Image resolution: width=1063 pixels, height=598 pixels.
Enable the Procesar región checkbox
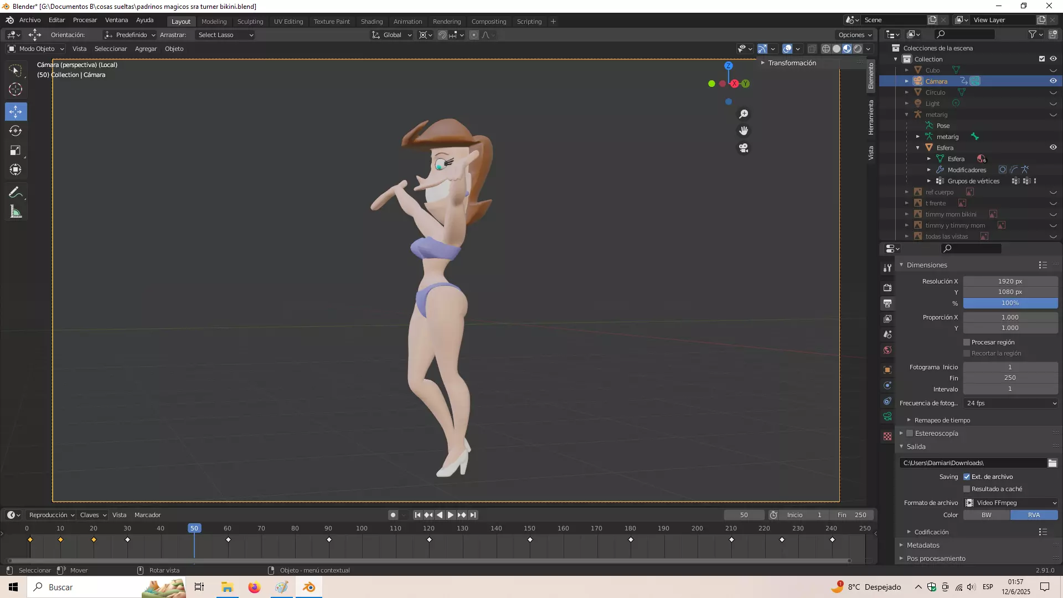tap(967, 342)
